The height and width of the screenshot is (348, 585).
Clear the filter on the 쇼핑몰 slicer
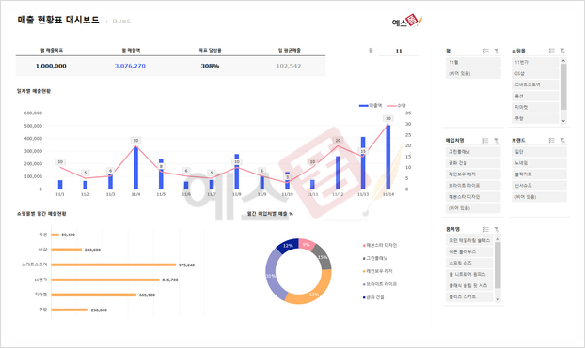click(x=562, y=51)
